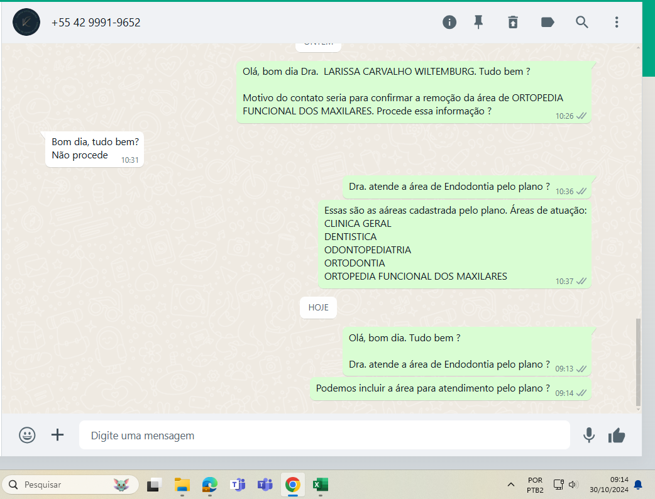Click the network icon in system tray
The image size is (655, 499).
(558, 485)
